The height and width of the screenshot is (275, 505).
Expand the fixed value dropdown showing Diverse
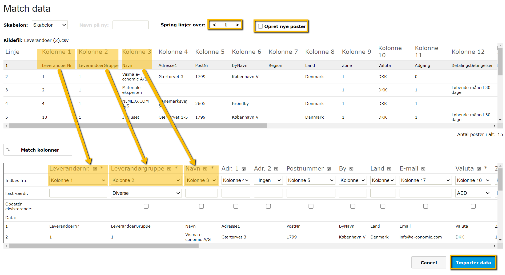coord(145,193)
